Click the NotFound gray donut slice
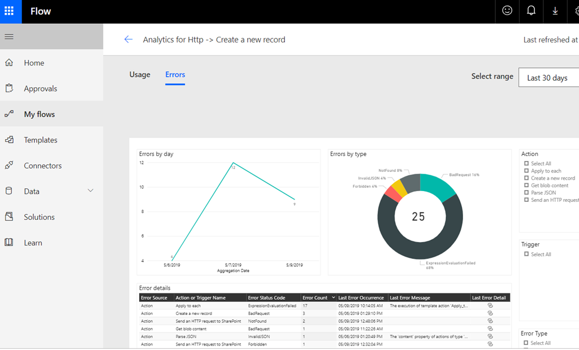The image size is (579, 350). click(412, 183)
